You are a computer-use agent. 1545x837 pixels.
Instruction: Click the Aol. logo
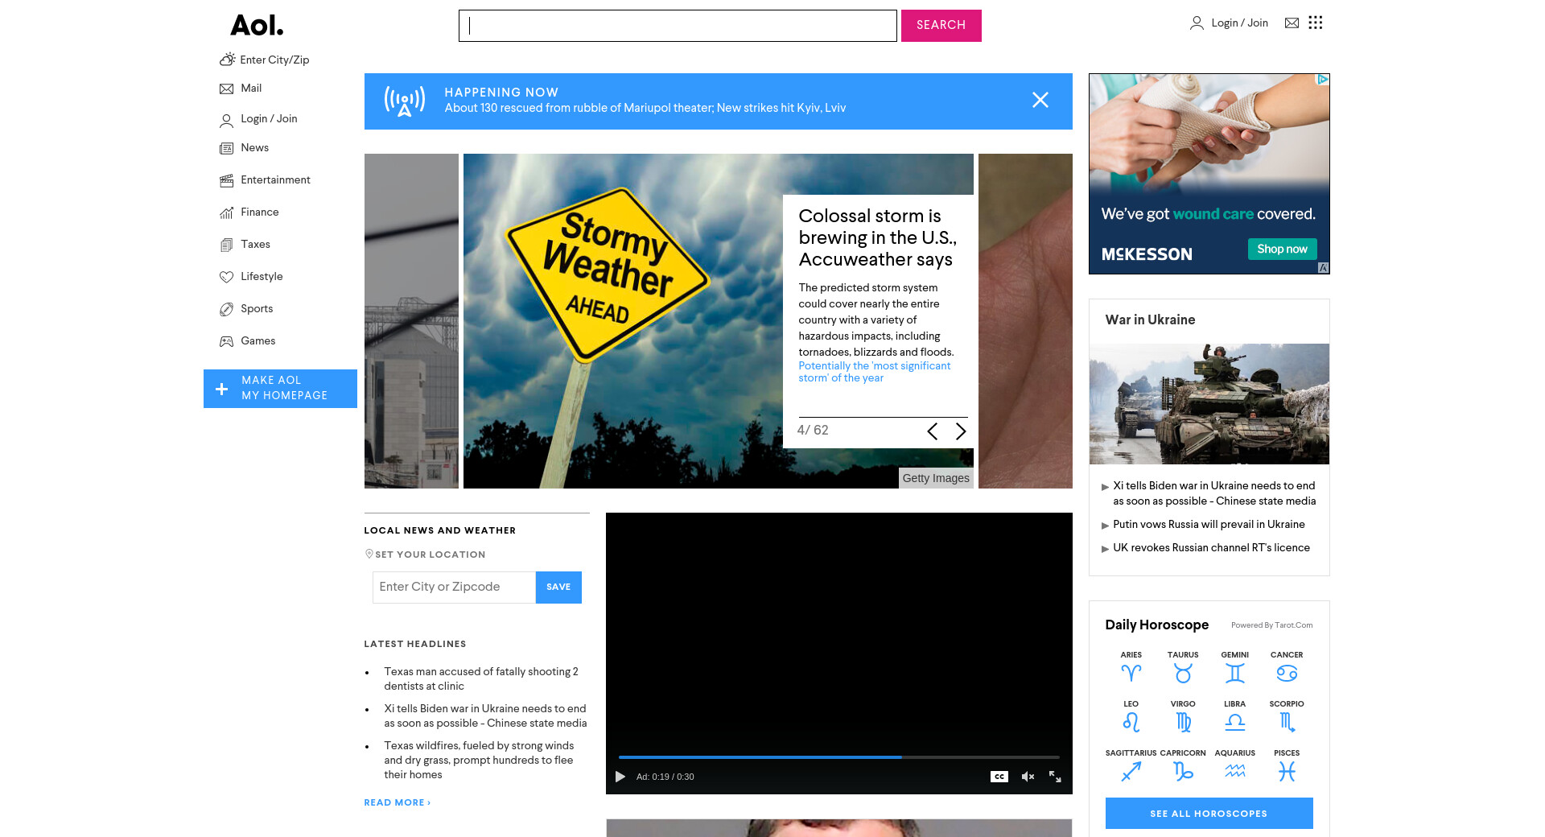257,26
